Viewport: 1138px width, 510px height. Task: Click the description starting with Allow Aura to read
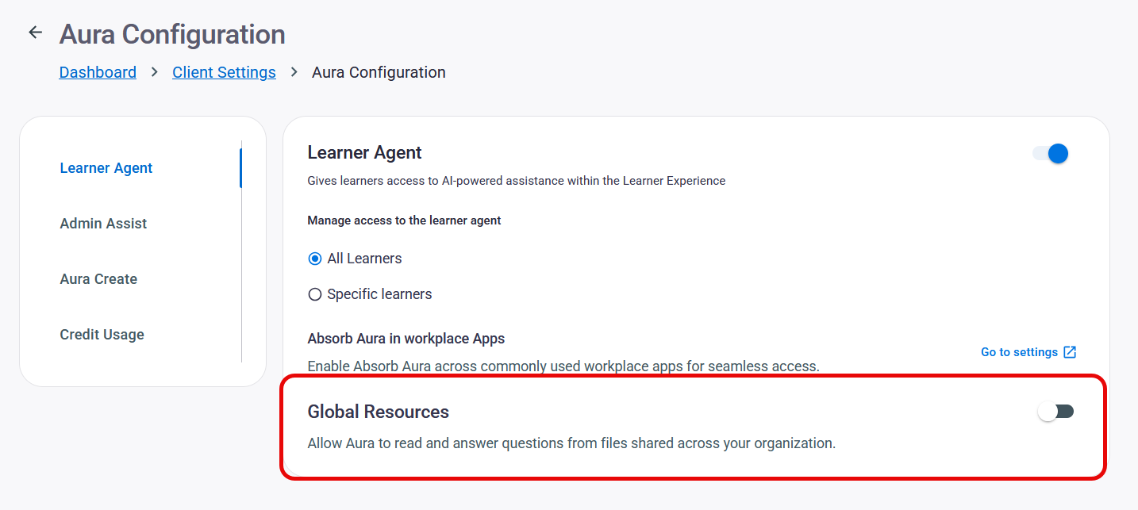tap(571, 443)
